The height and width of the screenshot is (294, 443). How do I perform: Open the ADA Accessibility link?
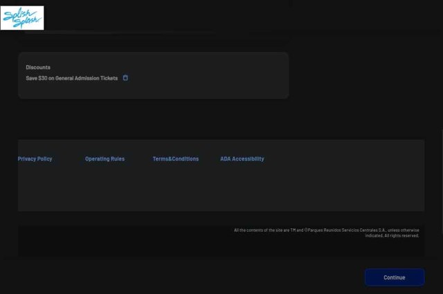(x=242, y=158)
